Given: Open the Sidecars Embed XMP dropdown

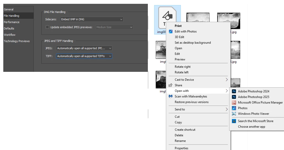Looking at the screenshot, I should (92, 19).
